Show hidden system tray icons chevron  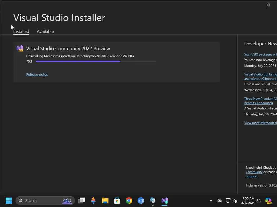click(x=211, y=201)
